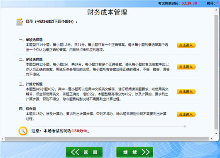Enter the 多项选择题 section via 点击进入

pyautogui.click(x=186, y=67)
